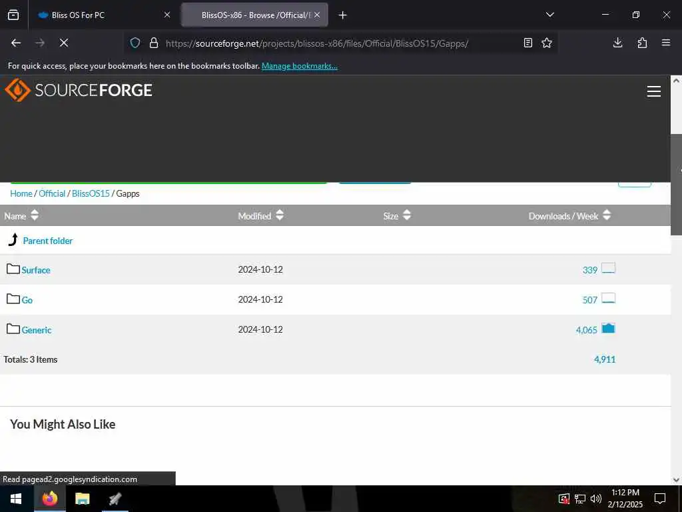Click the Go folder icon

[13, 299]
